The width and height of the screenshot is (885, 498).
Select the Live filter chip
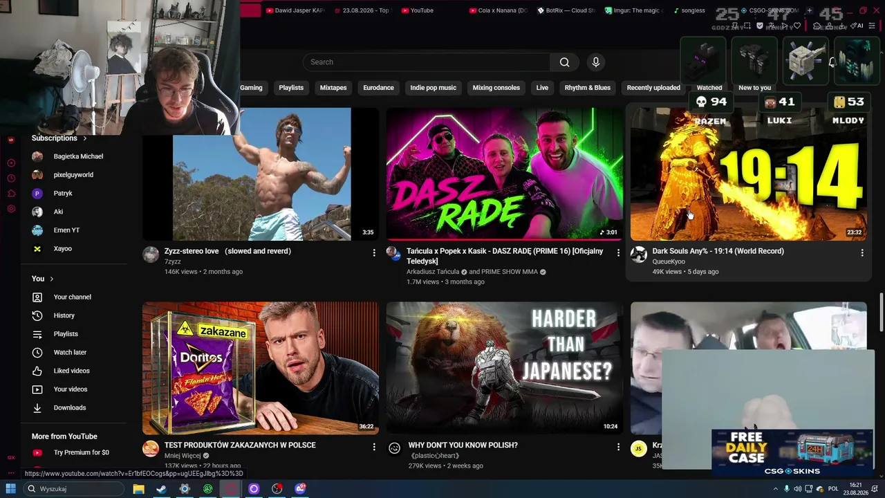click(542, 88)
